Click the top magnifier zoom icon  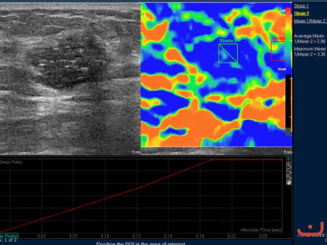[x=289, y=165]
